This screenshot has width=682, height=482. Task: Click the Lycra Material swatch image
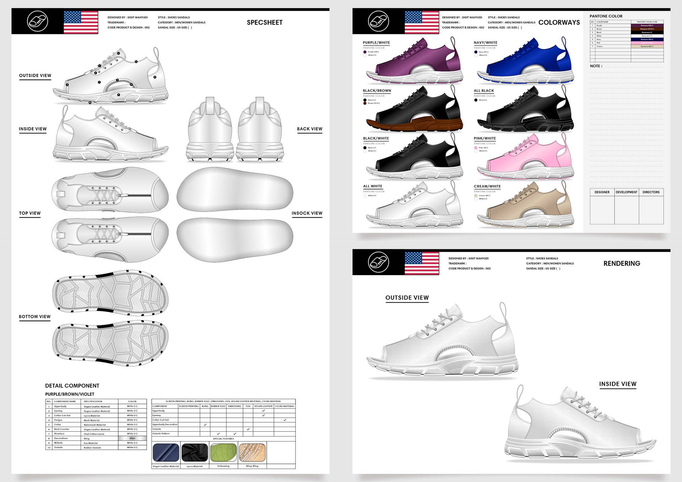click(195, 453)
